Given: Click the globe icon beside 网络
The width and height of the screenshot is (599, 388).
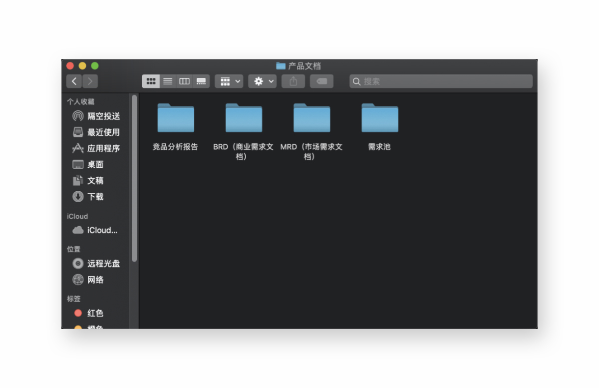Looking at the screenshot, I should point(78,280).
